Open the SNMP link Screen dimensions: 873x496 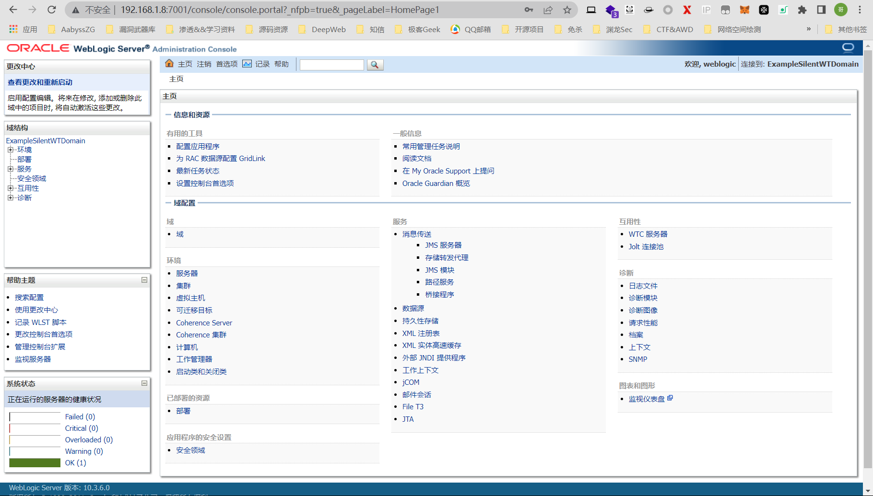pyautogui.click(x=638, y=359)
